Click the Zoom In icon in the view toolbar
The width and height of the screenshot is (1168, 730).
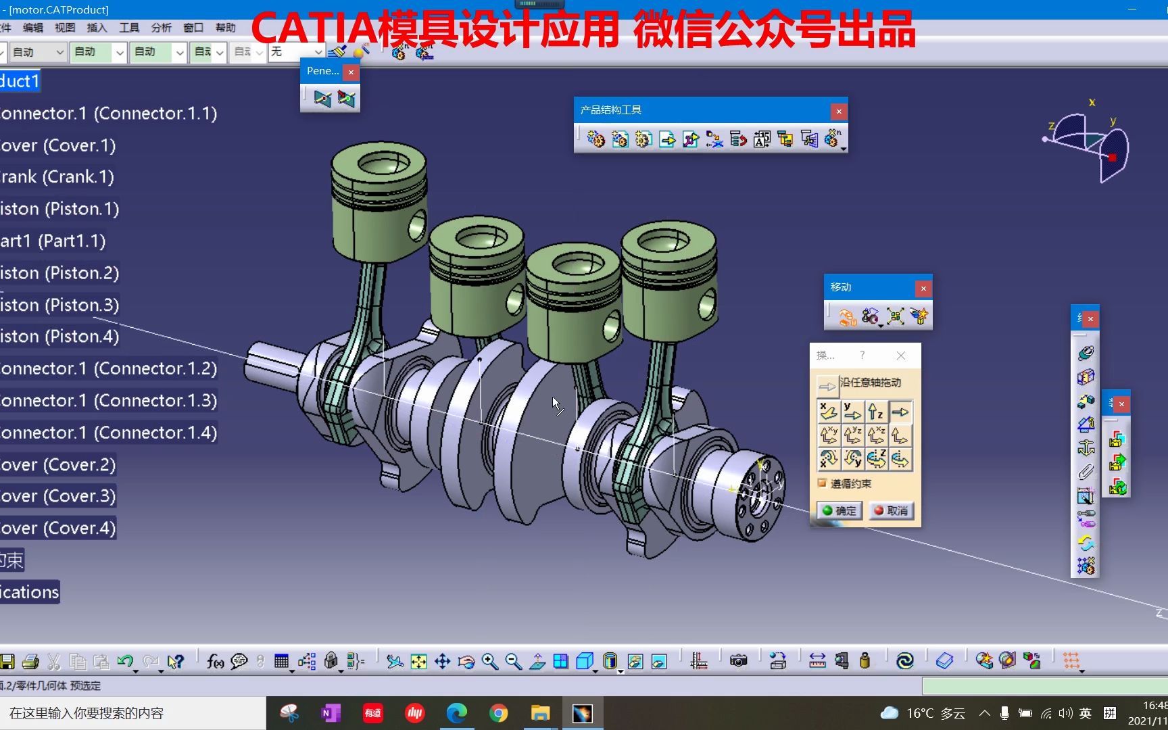point(490,661)
